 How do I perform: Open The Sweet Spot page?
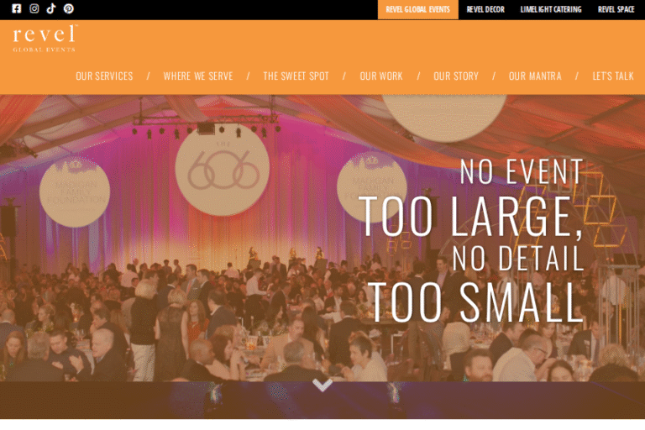coord(296,76)
